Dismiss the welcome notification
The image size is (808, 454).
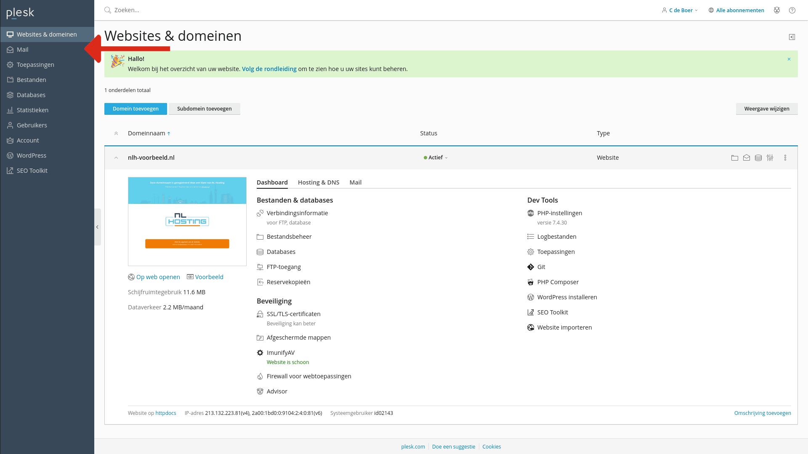[x=789, y=59]
